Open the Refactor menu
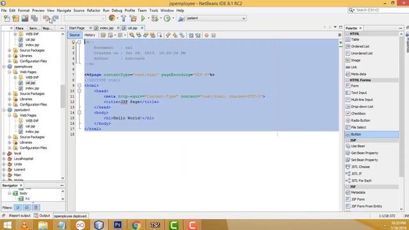Image resolution: width=409 pixels, height=230 pixels. (93, 10)
